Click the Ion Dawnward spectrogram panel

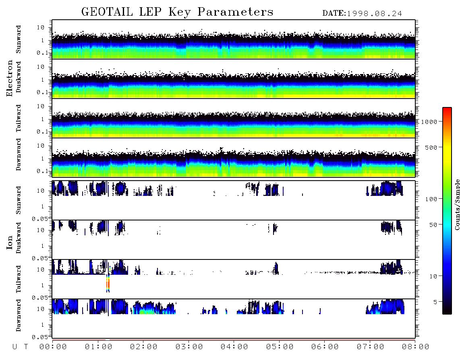point(234,319)
